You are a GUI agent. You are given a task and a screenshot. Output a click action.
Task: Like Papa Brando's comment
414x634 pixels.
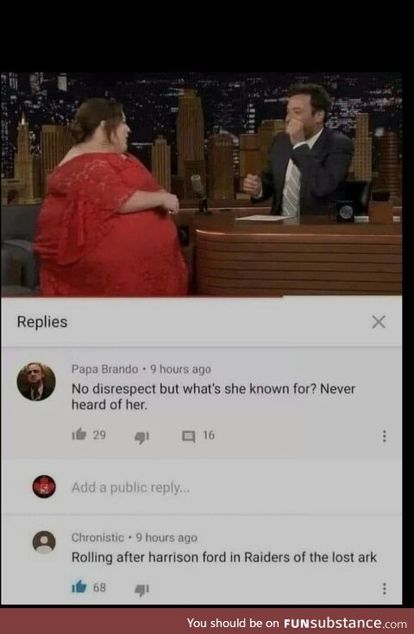[79, 435]
